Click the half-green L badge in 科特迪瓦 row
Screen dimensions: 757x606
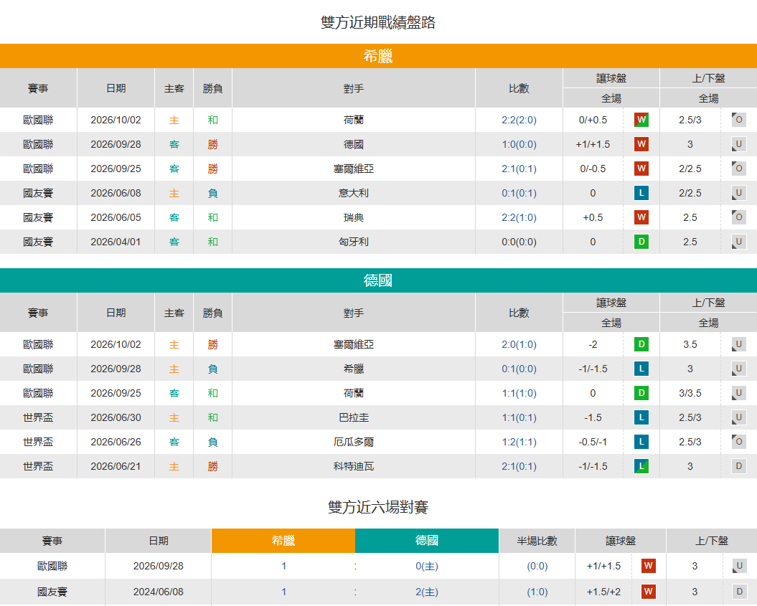tap(641, 467)
